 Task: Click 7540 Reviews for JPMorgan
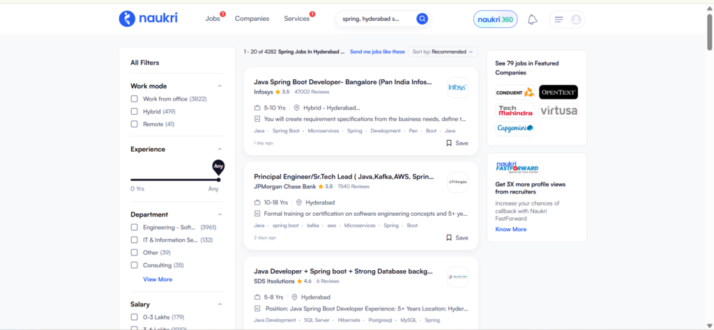[353, 187]
